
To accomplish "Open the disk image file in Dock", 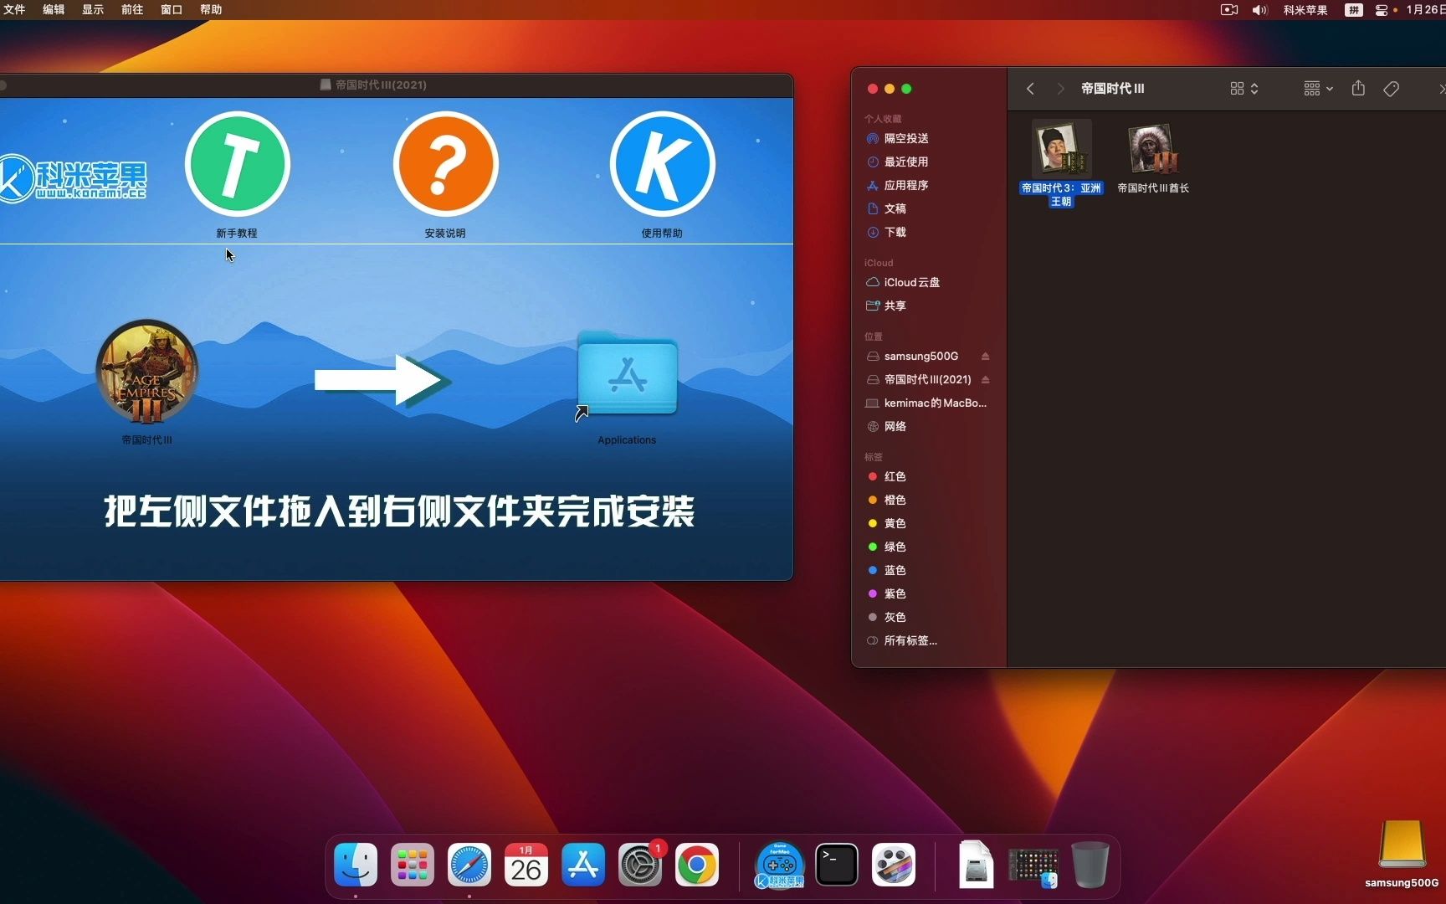I will coord(976,864).
